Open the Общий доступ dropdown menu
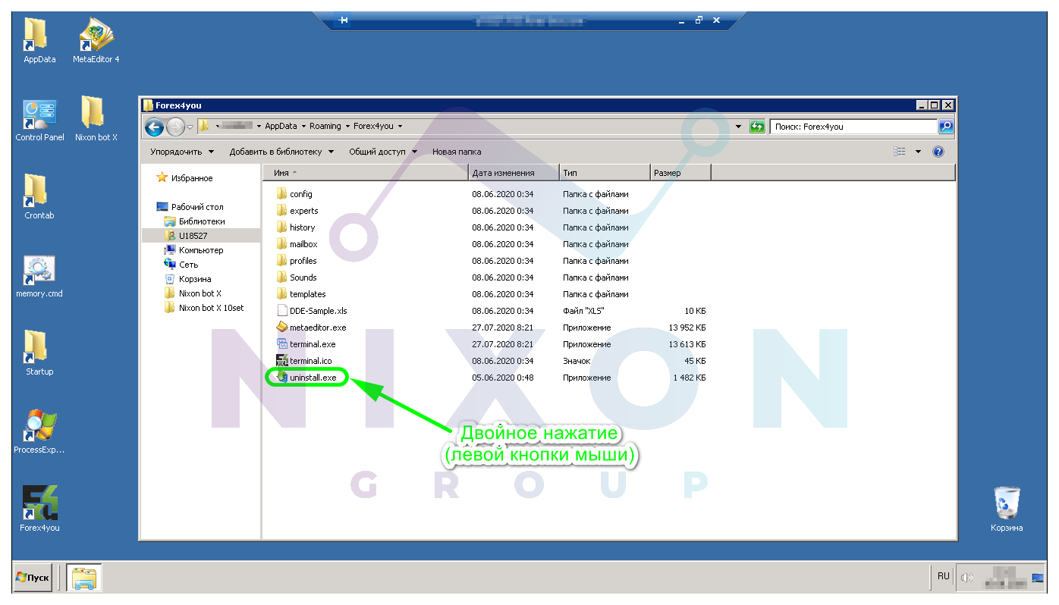Viewport: 1059px width, 605px height. (382, 152)
